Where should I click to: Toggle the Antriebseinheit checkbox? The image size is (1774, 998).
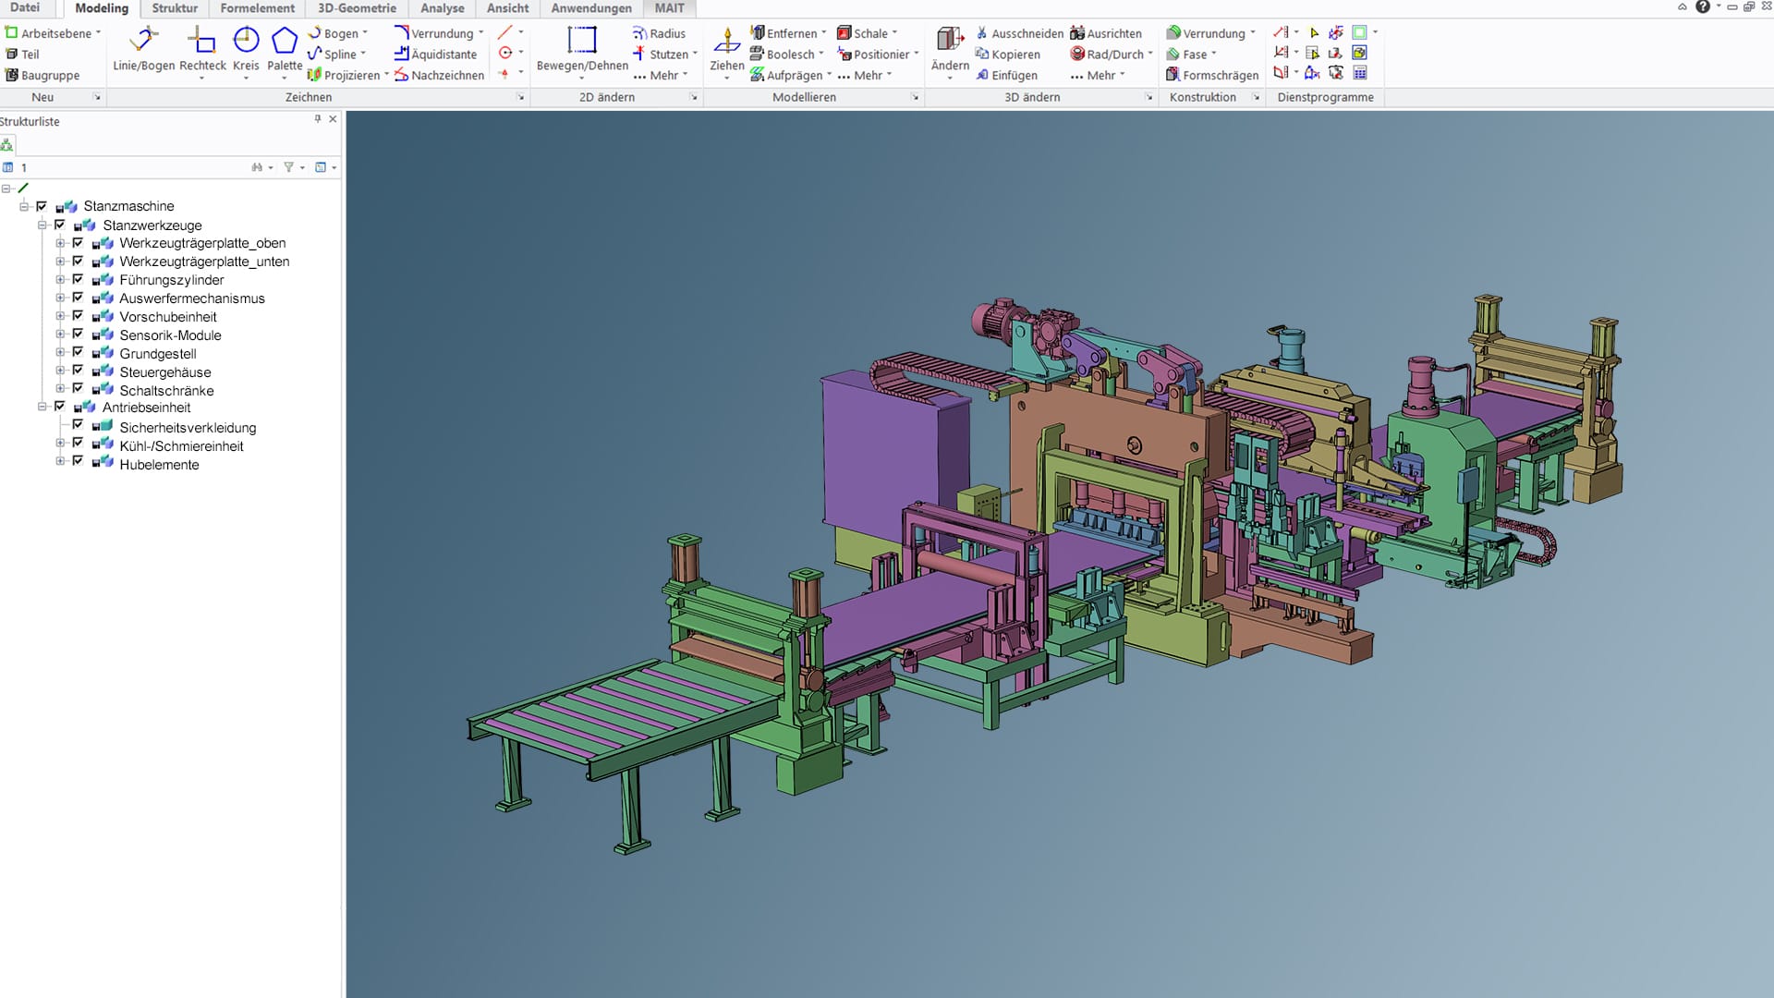tap(60, 407)
